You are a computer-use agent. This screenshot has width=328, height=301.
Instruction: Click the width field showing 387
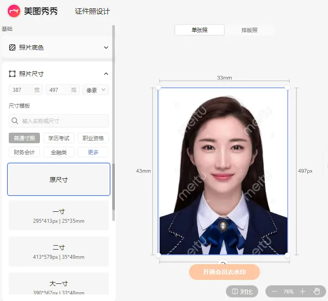point(26,90)
